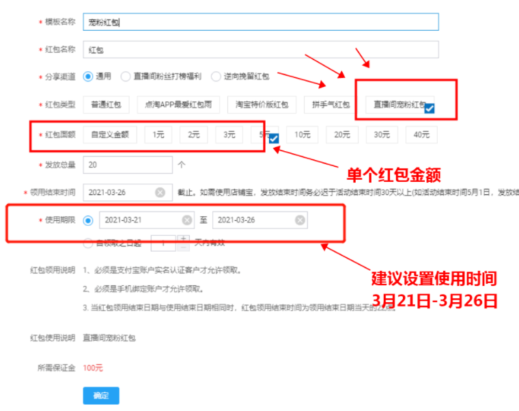Choose 淘宝特价版红包 type
The height and width of the screenshot is (411, 519).
(262, 105)
